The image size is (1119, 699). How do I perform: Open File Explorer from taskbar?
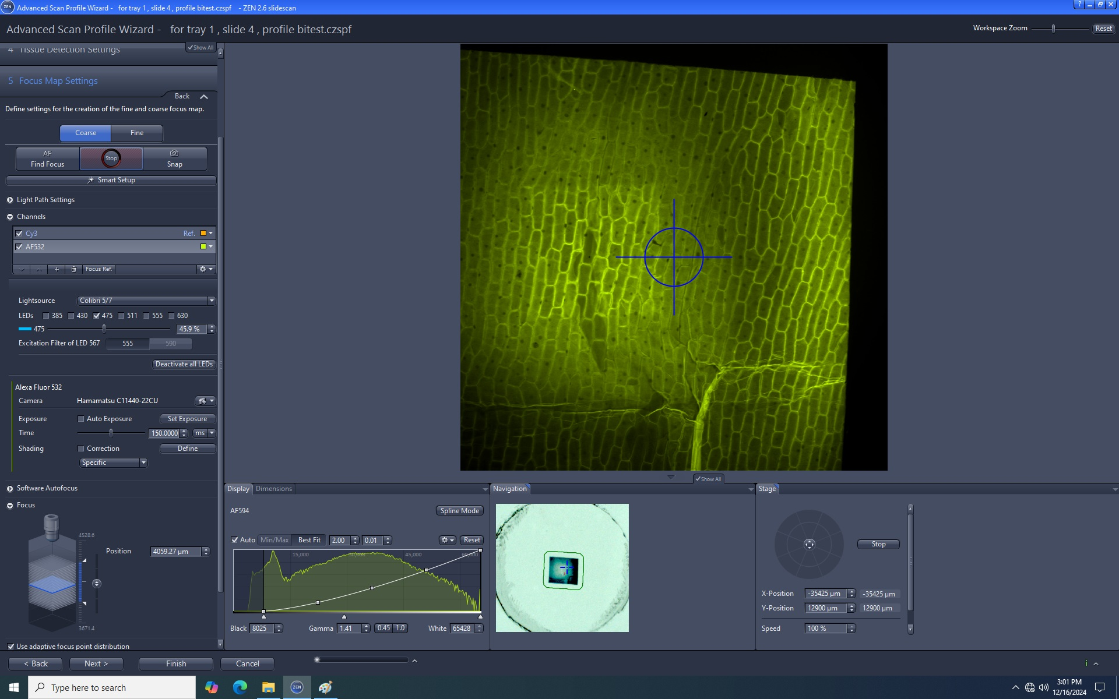point(268,687)
